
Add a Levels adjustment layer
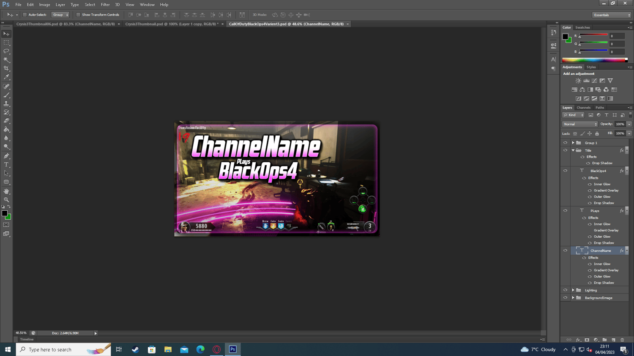(586, 81)
